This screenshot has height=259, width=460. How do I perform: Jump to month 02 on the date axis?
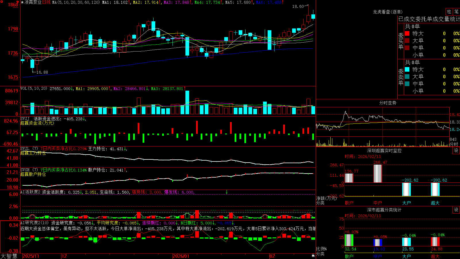[x=272, y=256]
